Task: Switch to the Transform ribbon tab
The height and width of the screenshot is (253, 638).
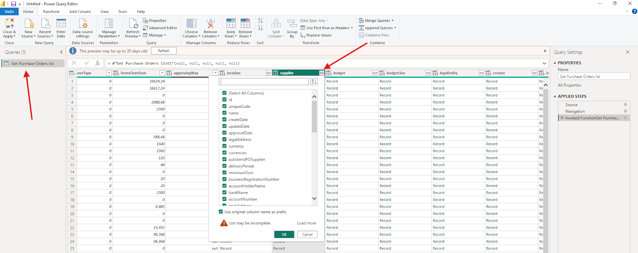Action: (51, 12)
